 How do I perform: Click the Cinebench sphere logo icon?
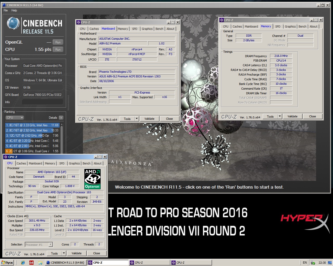(x=13, y=23)
